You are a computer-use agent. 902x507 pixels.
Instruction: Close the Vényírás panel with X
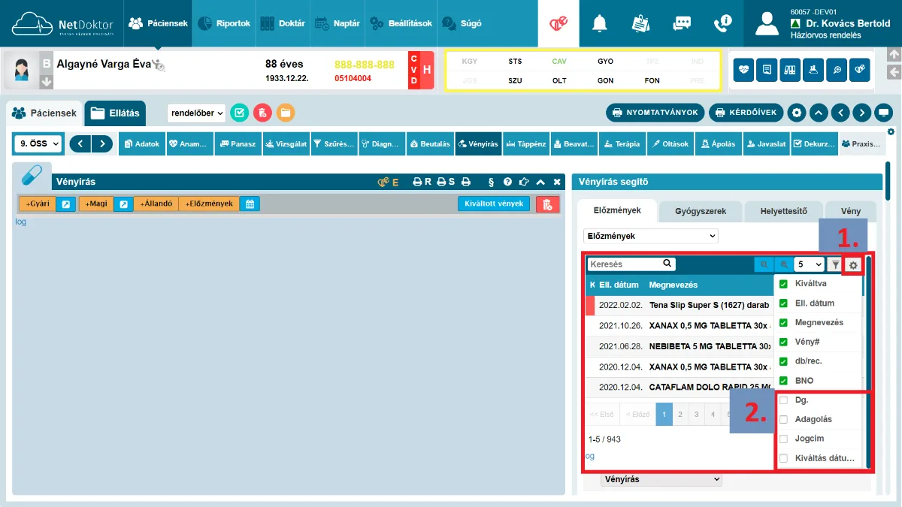[x=557, y=182]
